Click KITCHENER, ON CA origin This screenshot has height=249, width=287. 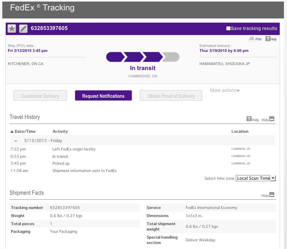(26, 64)
